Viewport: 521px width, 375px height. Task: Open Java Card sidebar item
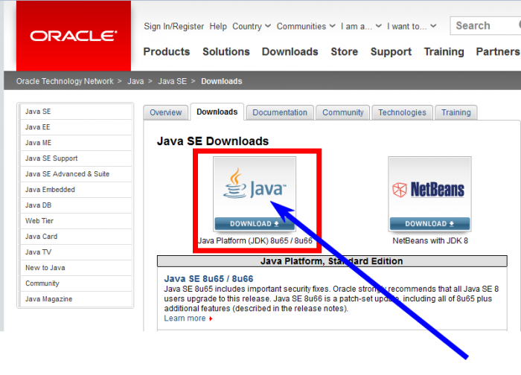[x=76, y=237]
